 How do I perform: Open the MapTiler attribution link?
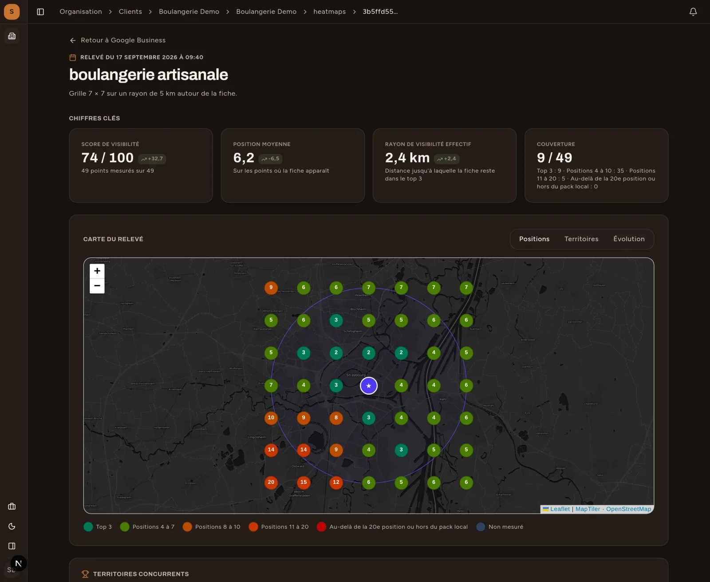tap(588, 509)
